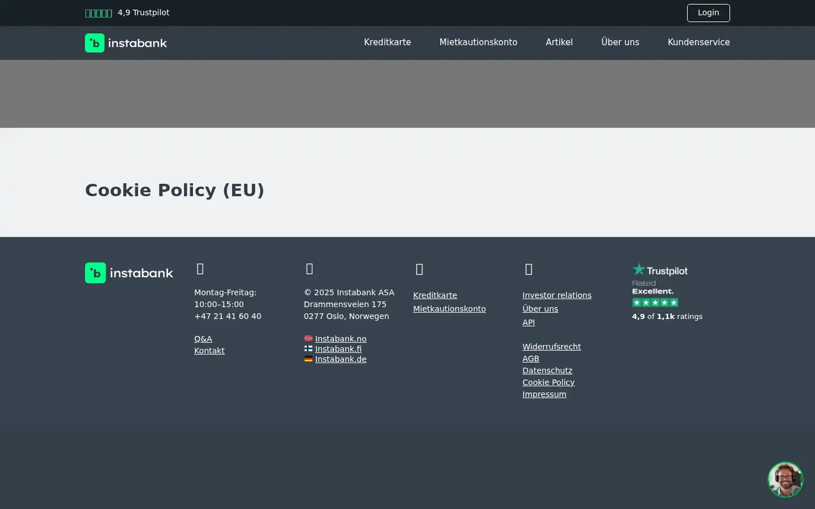Open the Impressum link
The height and width of the screenshot is (509, 815).
(544, 394)
